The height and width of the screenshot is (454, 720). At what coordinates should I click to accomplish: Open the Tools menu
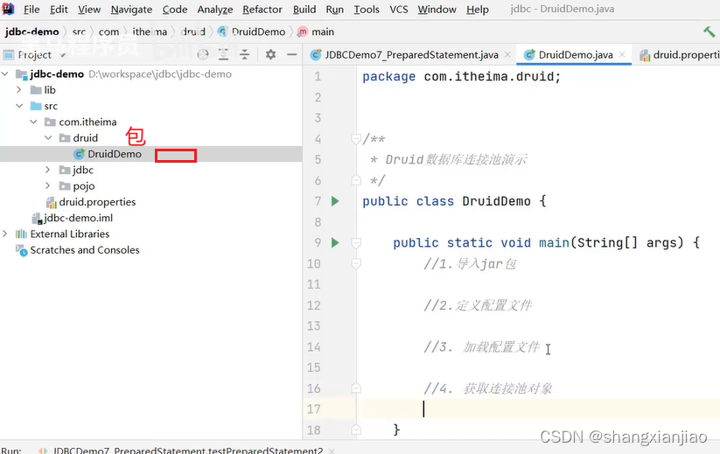(367, 9)
